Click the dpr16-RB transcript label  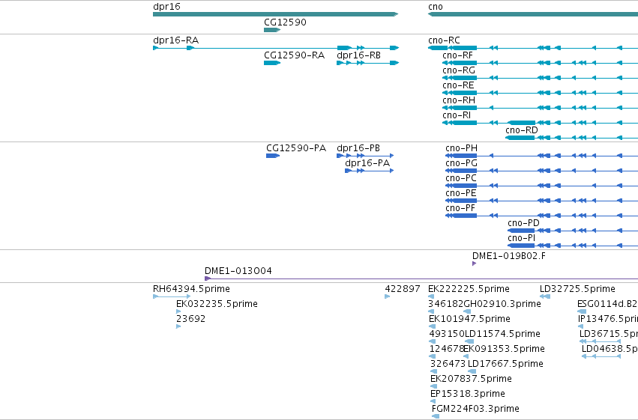pos(359,55)
